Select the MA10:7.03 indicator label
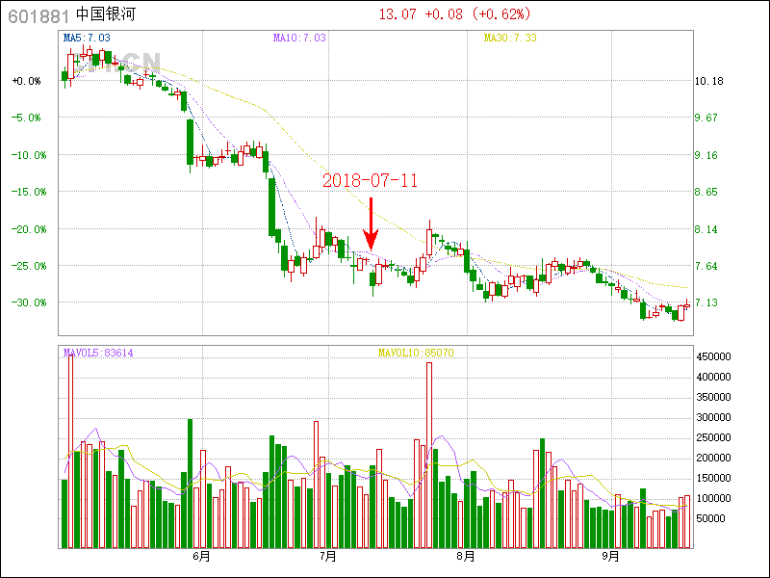770x578 pixels. click(x=300, y=38)
